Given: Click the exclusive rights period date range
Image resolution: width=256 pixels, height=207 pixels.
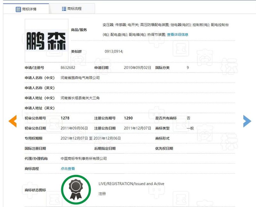Looking at the screenshot, I should 91,138.
